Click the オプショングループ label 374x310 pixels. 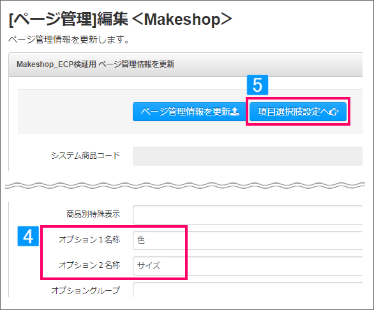point(86,290)
